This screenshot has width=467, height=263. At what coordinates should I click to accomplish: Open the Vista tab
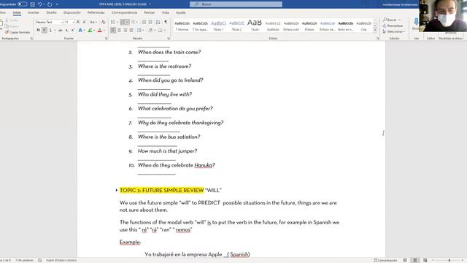[x=166, y=12]
